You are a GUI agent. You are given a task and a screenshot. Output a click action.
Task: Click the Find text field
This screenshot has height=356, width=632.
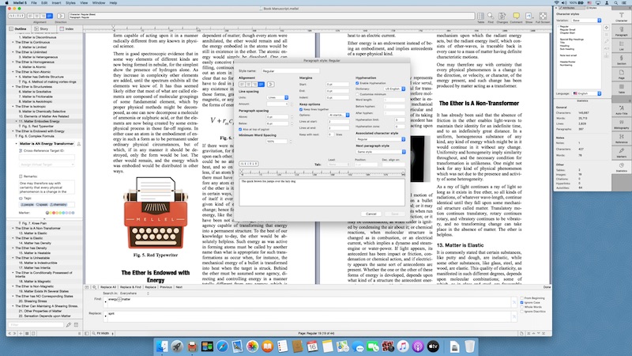(308, 302)
